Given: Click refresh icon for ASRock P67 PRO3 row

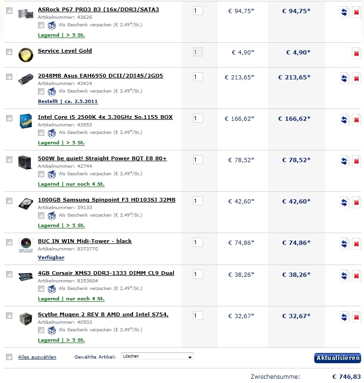Looking at the screenshot, I should point(344,13).
